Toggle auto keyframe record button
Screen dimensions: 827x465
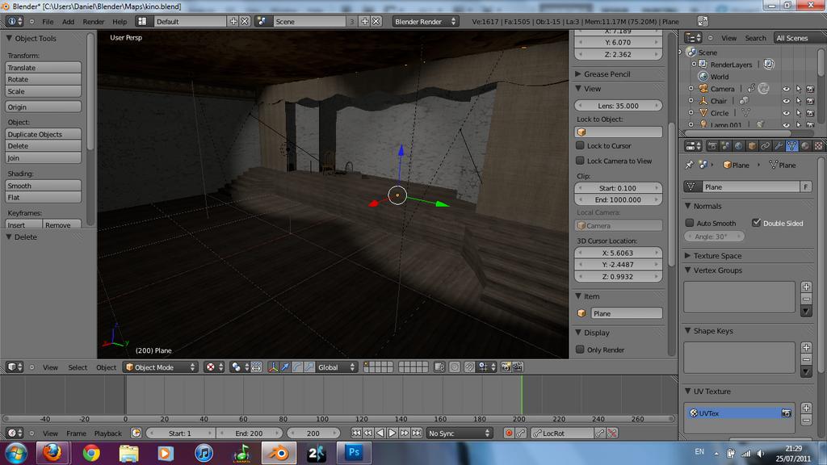tap(509, 434)
